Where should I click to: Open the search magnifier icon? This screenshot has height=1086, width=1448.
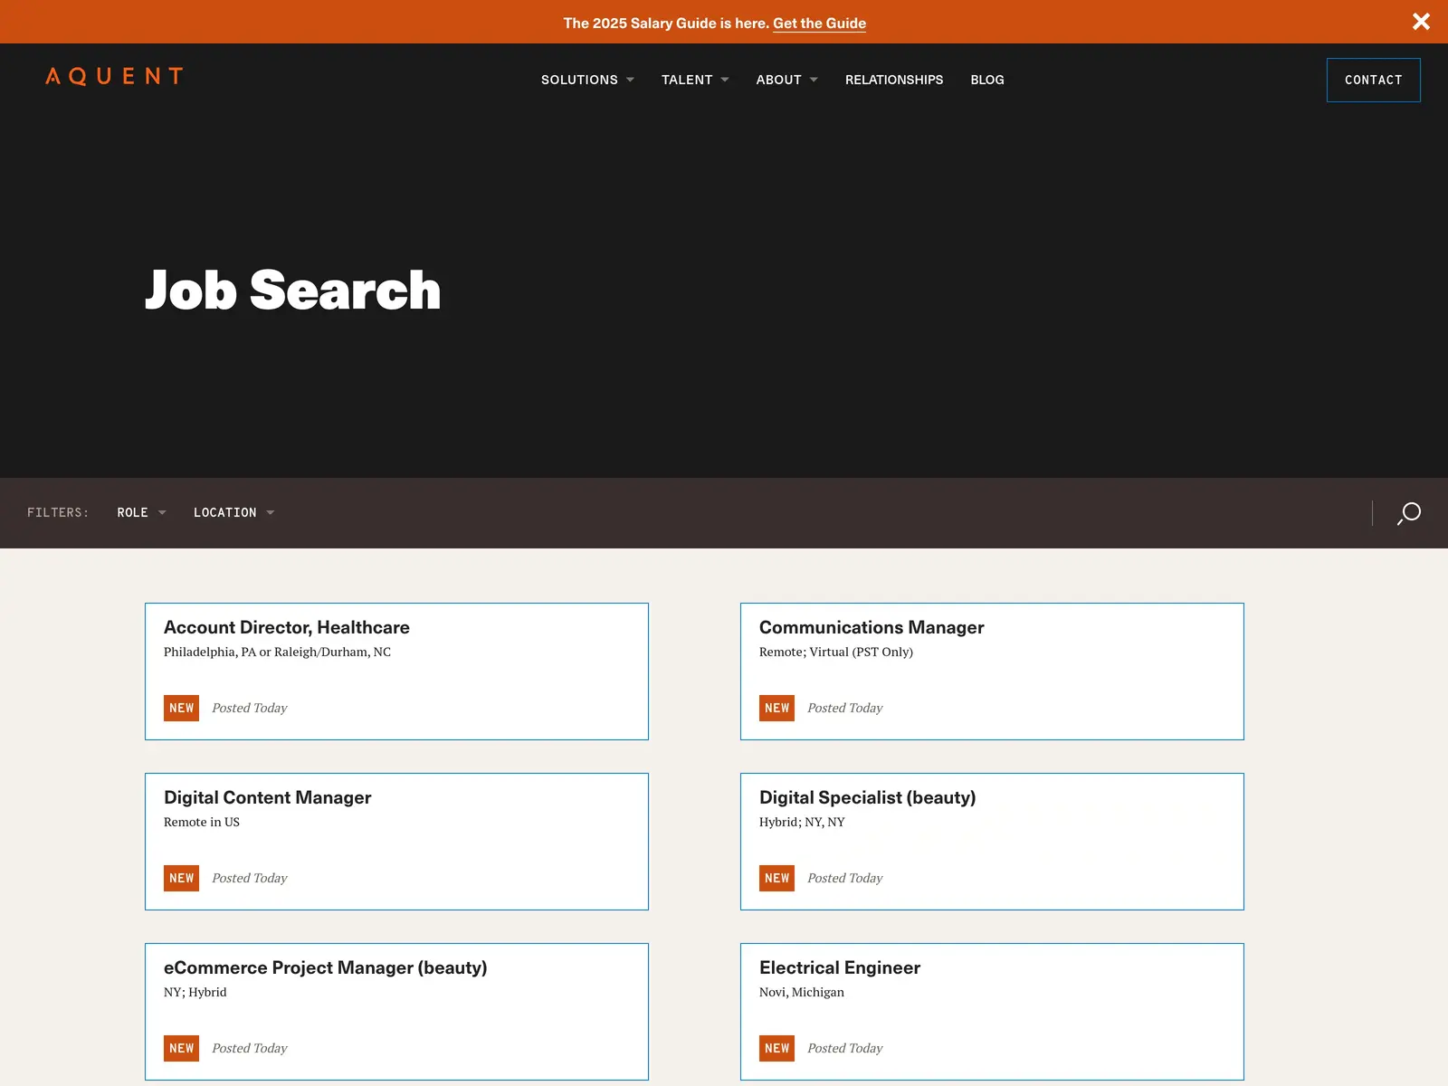tap(1409, 513)
